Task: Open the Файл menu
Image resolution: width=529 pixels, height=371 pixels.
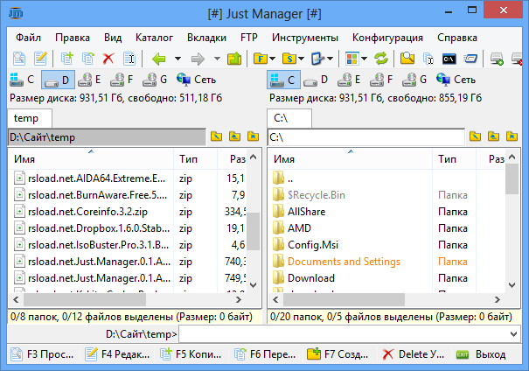Action: 28,38
